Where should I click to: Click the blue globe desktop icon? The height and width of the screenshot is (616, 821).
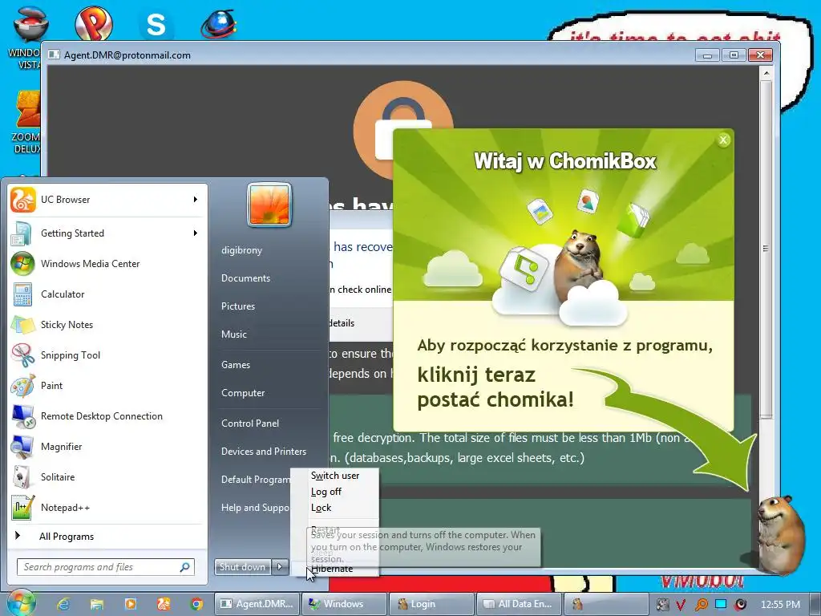click(x=219, y=24)
